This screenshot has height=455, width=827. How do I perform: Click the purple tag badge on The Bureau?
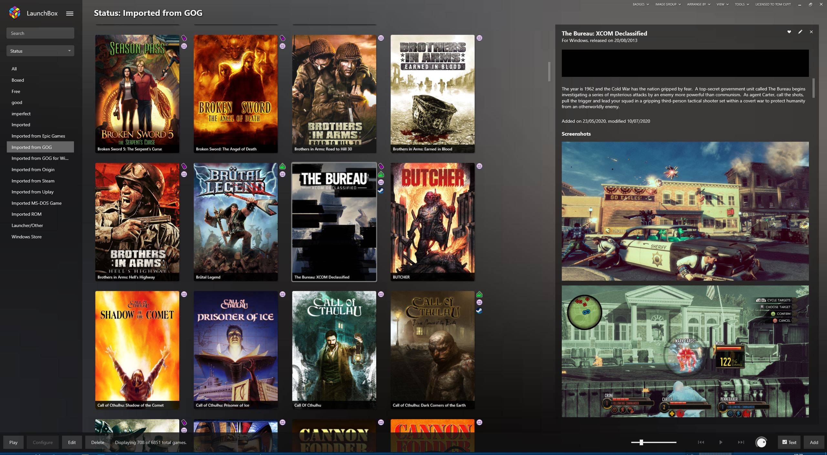pyautogui.click(x=381, y=166)
